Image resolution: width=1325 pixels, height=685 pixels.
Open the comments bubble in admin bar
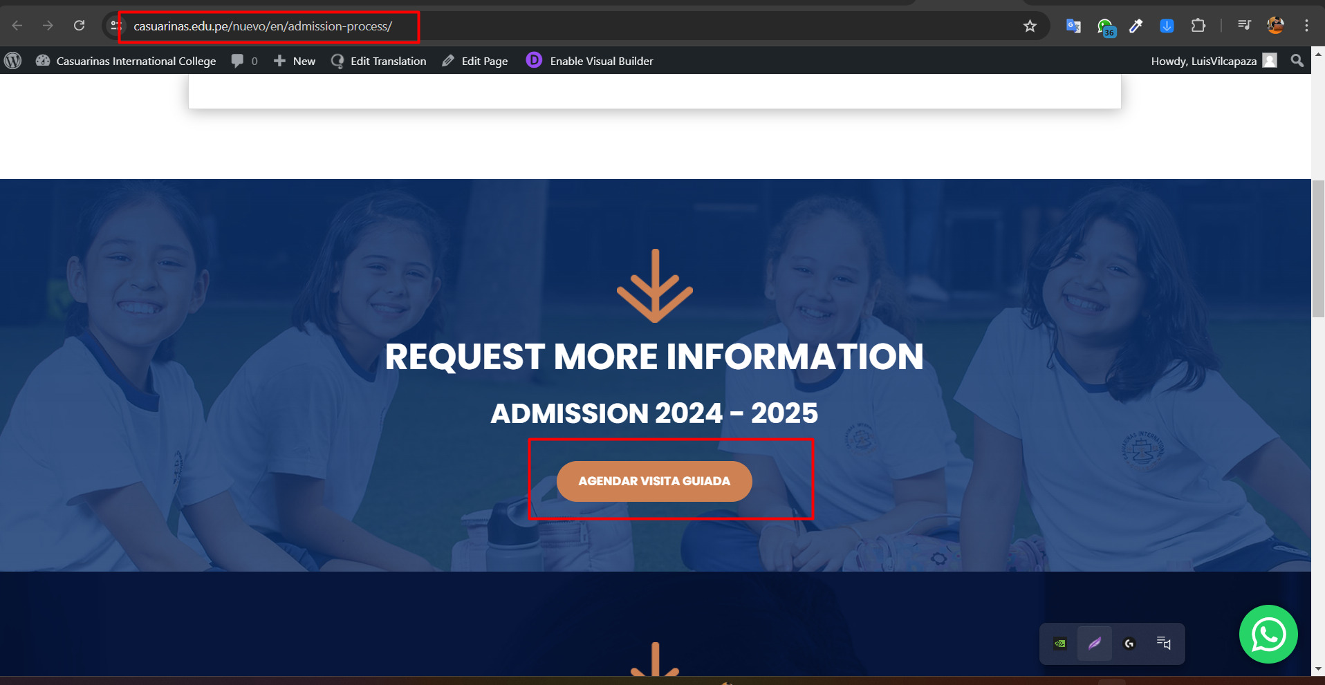coord(245,61)
